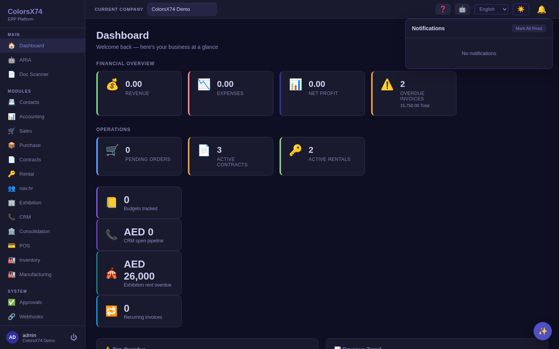Click the ACTIVE CONTRACTS label
This screenshot has width=559, height=349.
232,162
